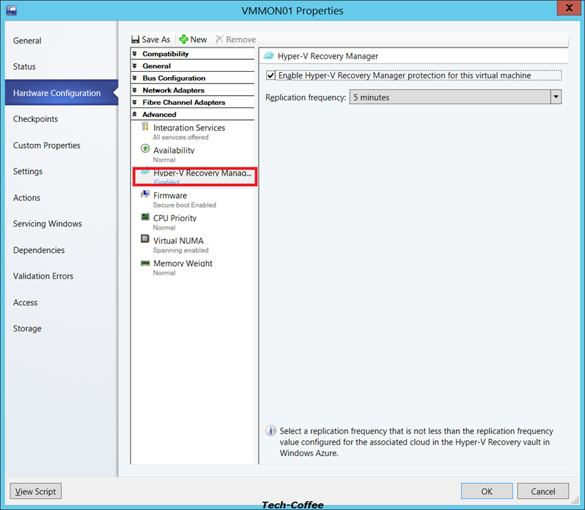
Task: Expand the Bus Configuration section
Action: pyautogui.click(x=193, y=78)
